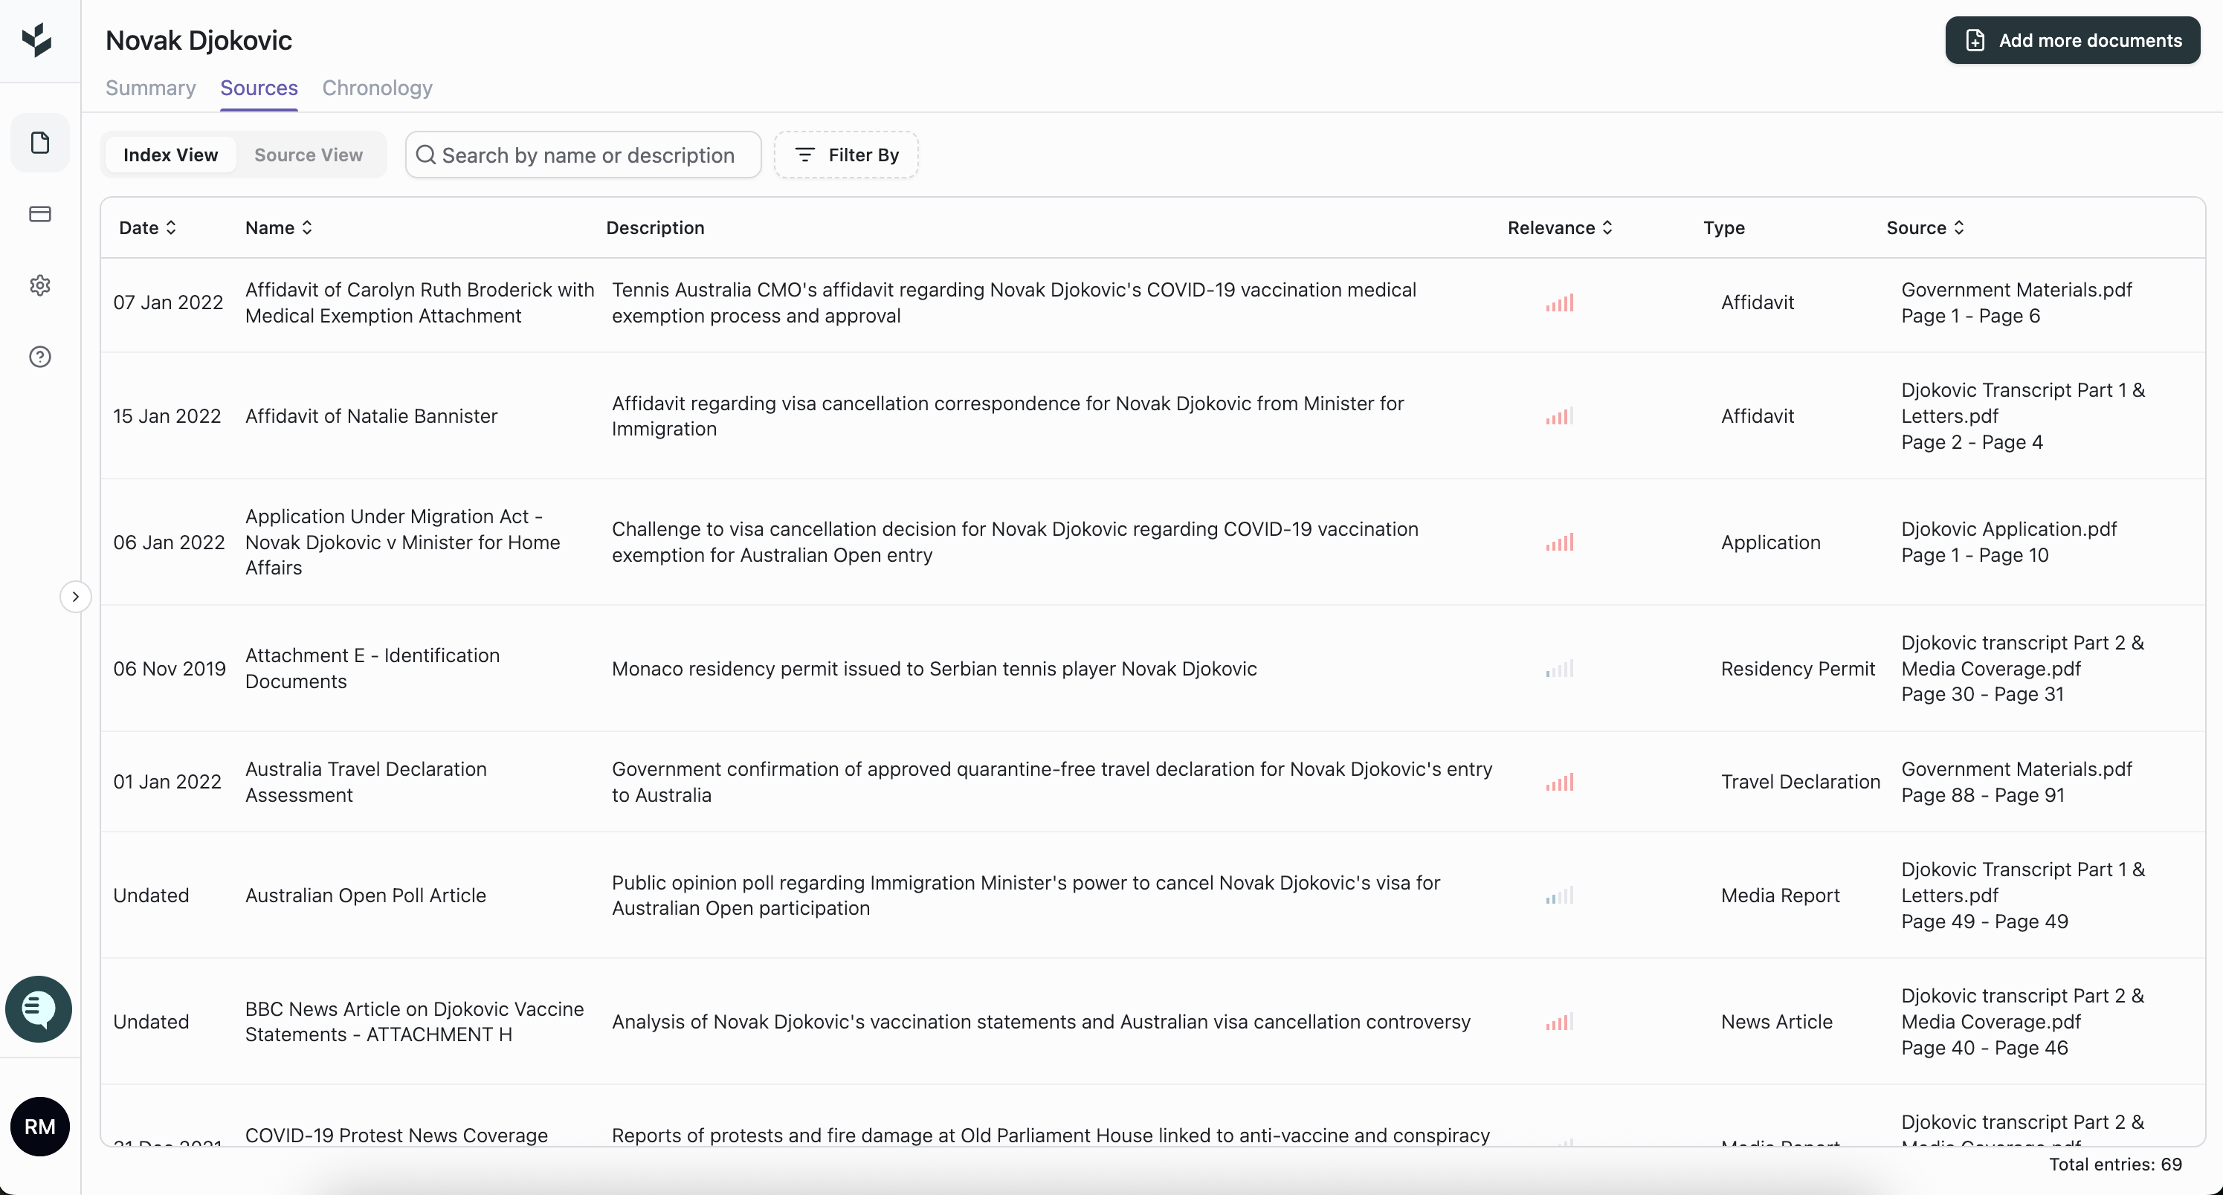
Task: Open the Summary tab
Action: click(x=150, y=88)
